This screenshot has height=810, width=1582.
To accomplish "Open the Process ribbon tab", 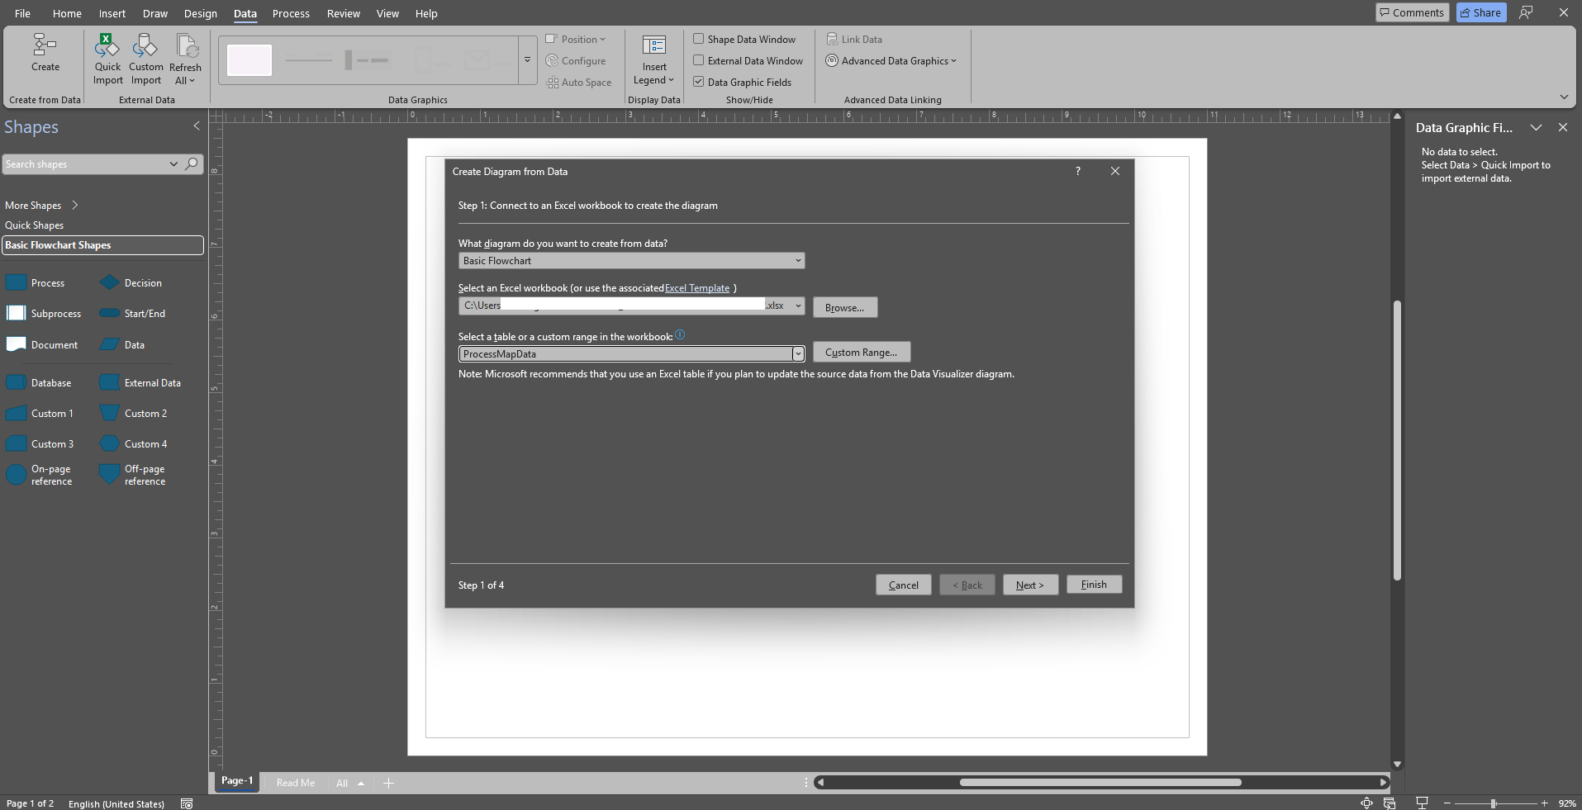I will tap(291, 13).
